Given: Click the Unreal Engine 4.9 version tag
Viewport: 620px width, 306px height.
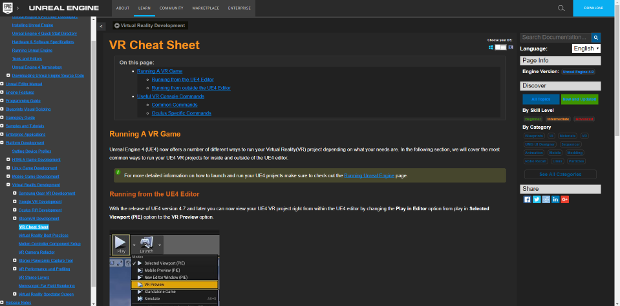Looking at the screenshot, I should [578, 72].
